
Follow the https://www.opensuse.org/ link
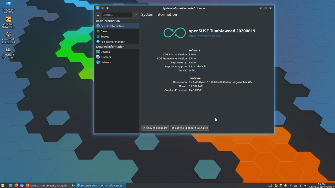click(x=205, y=36)
